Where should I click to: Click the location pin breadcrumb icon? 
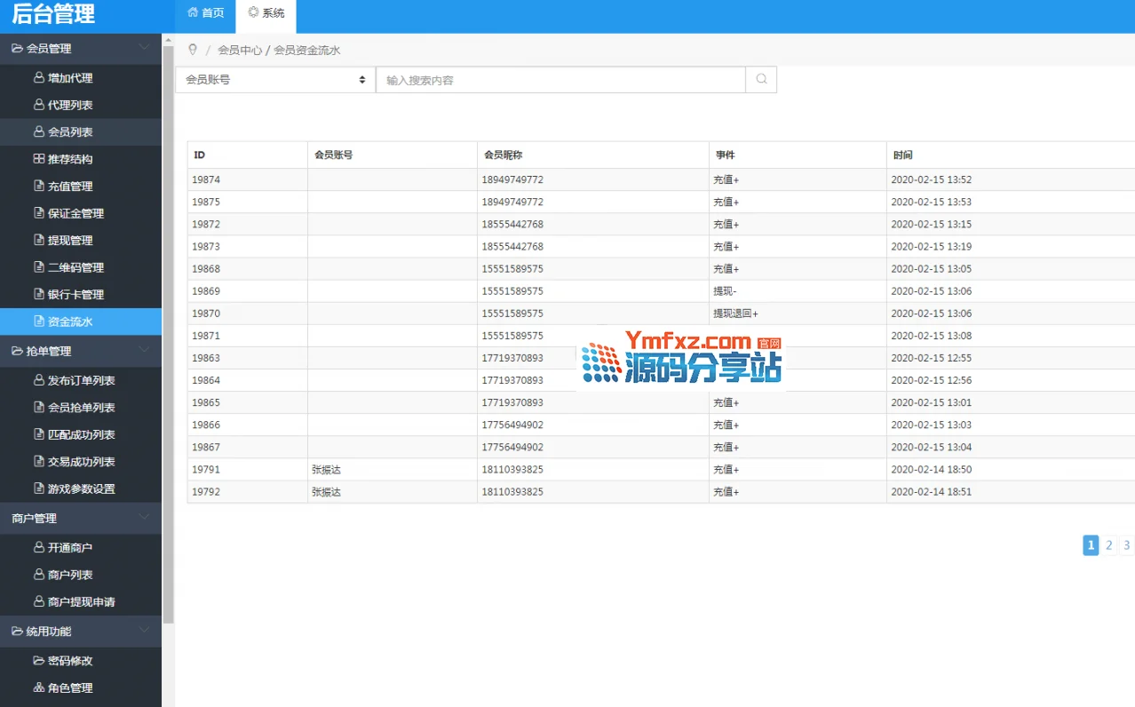tap(193, 51)
